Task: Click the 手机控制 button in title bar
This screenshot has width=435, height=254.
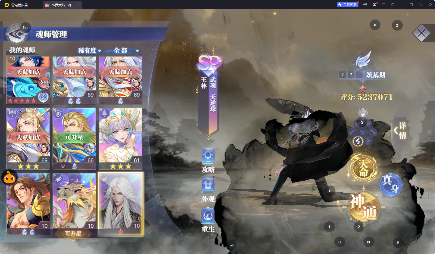Action: [x=348, y=5]
